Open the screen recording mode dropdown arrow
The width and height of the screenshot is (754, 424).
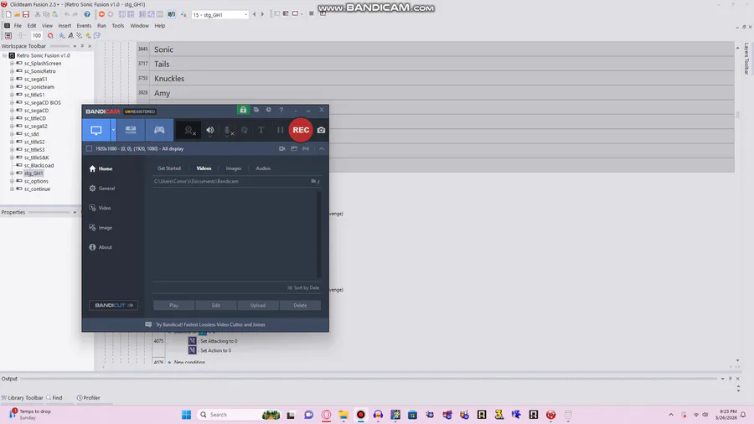tap(113, 130)
